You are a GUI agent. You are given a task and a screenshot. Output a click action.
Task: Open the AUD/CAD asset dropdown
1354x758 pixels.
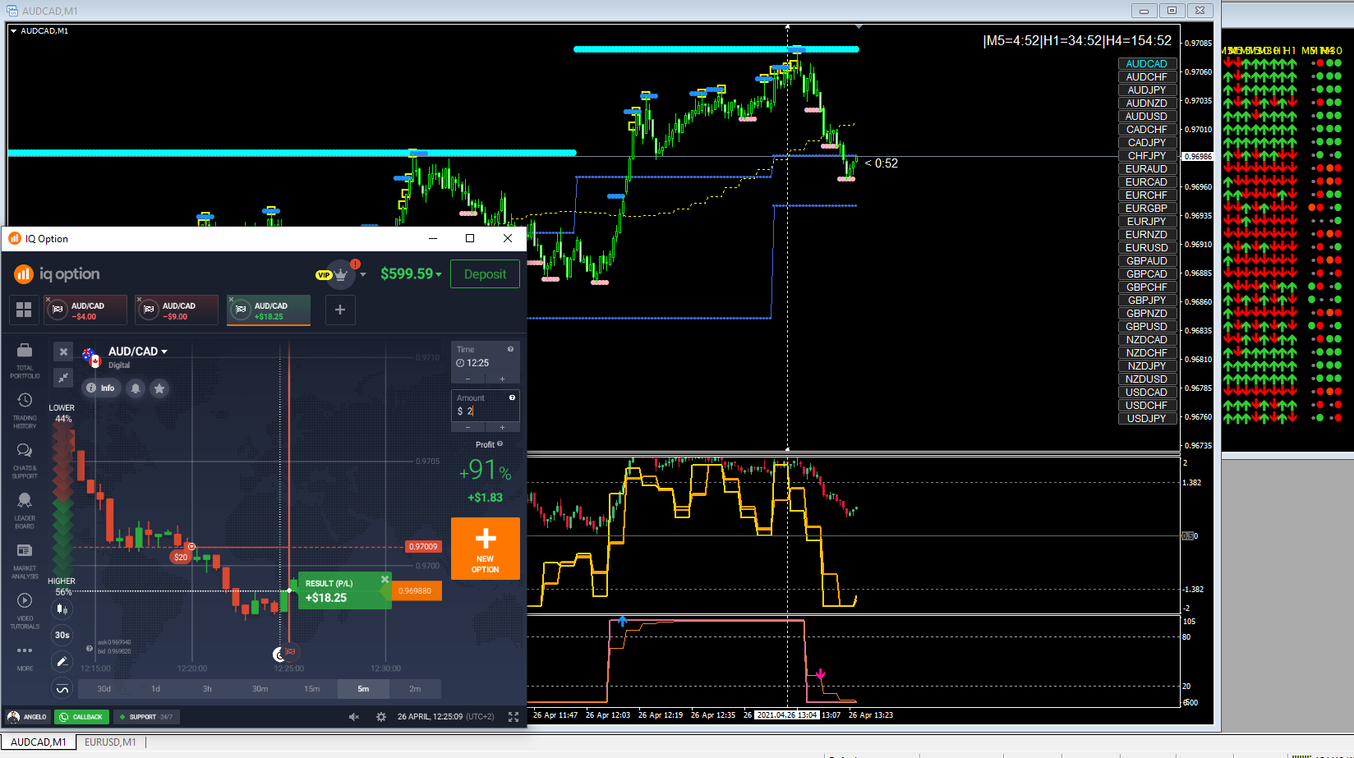pos(138,351)
